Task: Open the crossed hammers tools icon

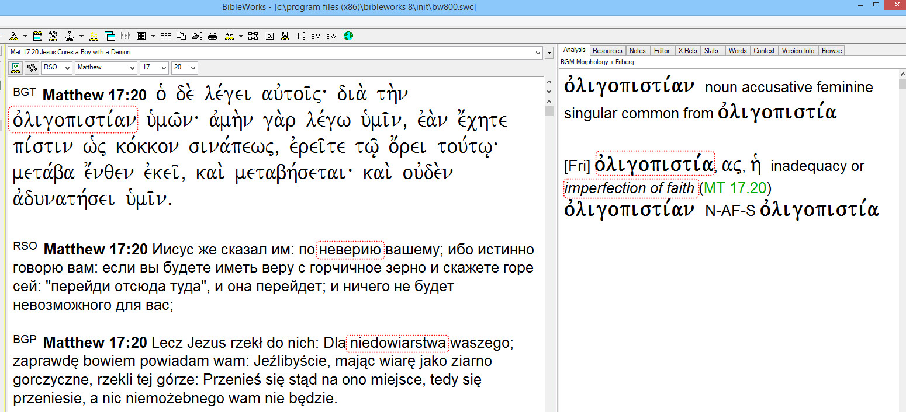Action: click(53, 36)
